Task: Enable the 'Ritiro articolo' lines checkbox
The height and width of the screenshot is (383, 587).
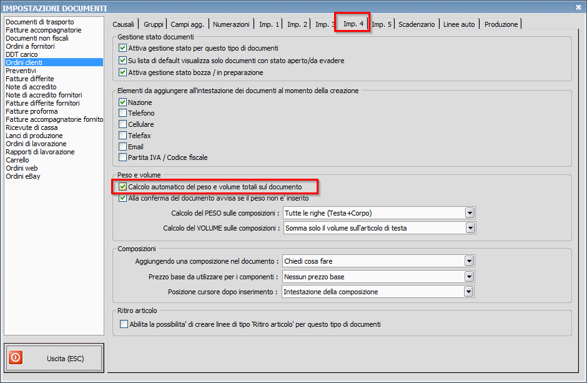Action: (x=124, y=324)
